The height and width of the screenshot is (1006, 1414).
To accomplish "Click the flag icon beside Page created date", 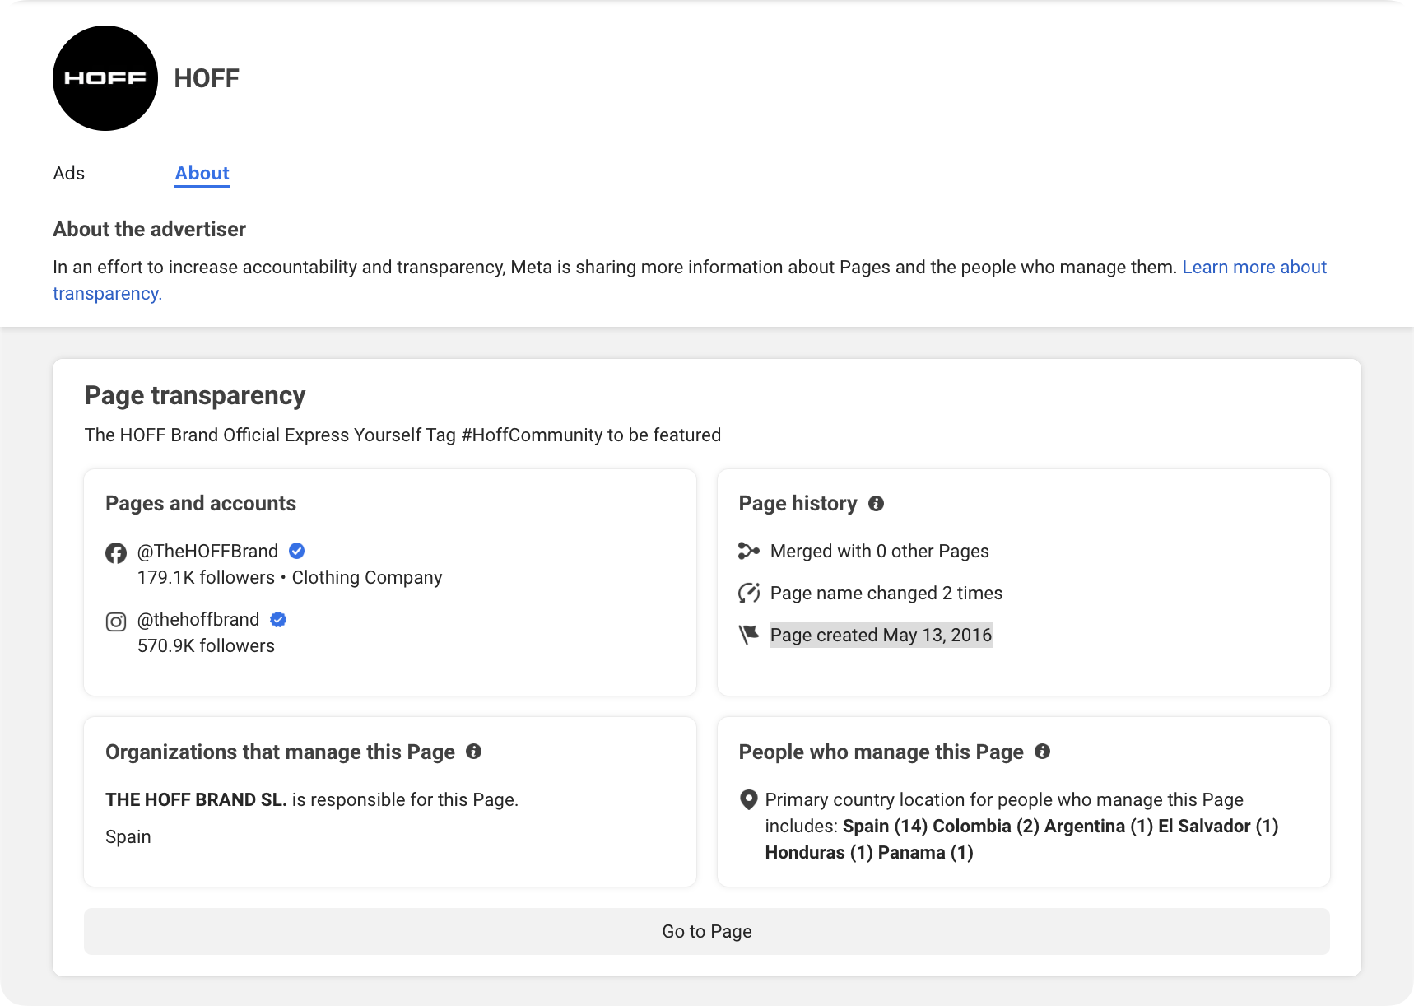I will 750,634.
